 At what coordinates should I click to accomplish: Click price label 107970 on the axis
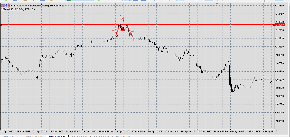pyautogui.click(x=280, y=63)
